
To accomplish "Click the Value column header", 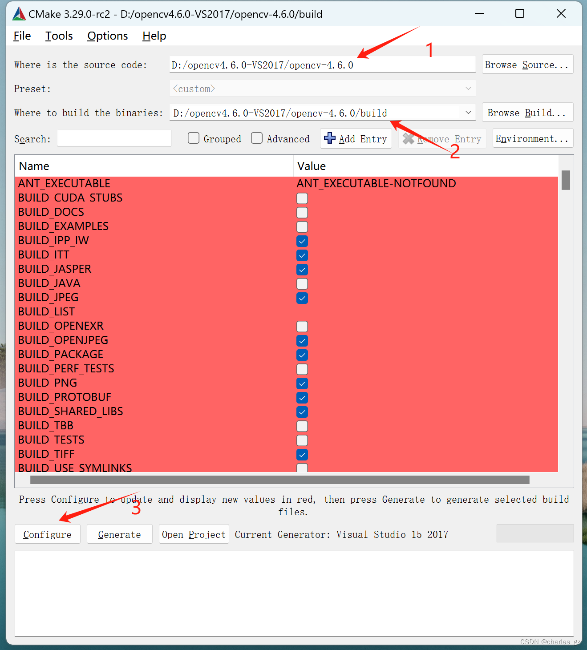I will tap(426, 166).
